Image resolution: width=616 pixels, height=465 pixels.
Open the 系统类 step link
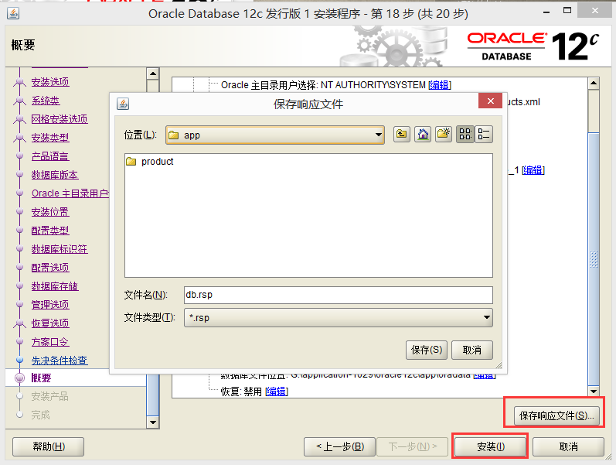coord(46,101)
